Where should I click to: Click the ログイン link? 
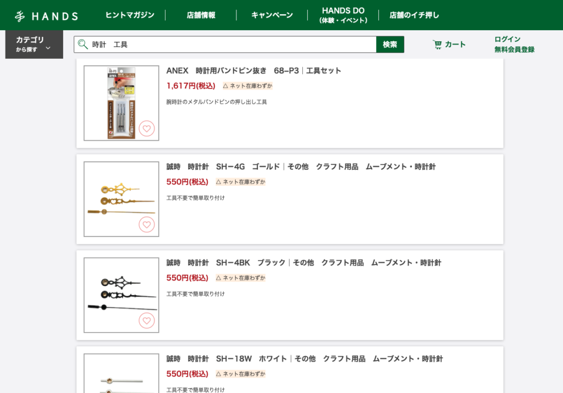507,39
